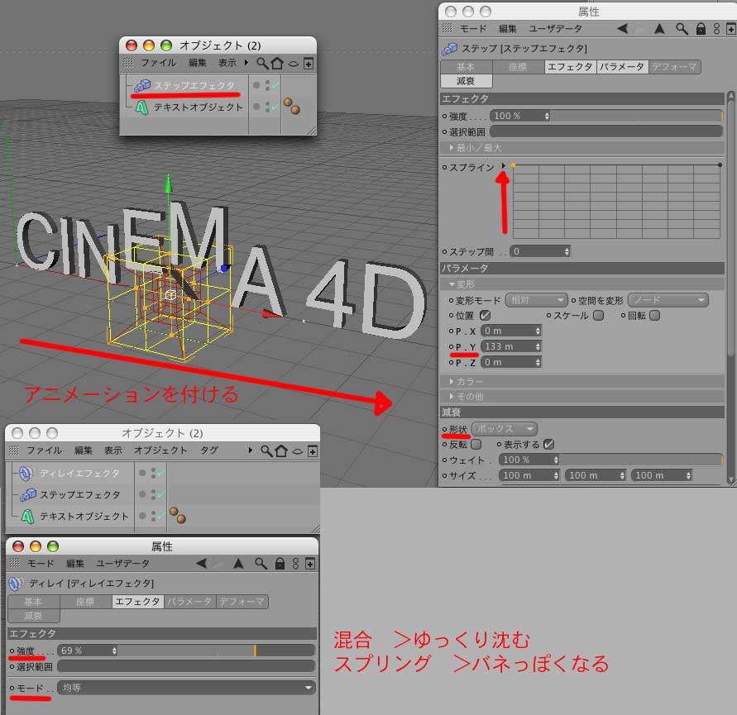Click search icon in top object manager
This screenshot has height=715, width=737.
pyautogui.click(x=262, y=64)
